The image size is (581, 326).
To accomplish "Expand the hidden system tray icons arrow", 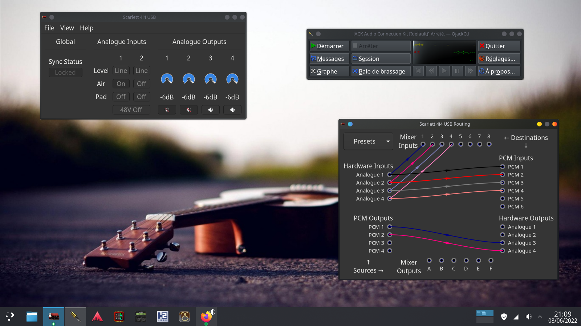I will tap(540, 317).
